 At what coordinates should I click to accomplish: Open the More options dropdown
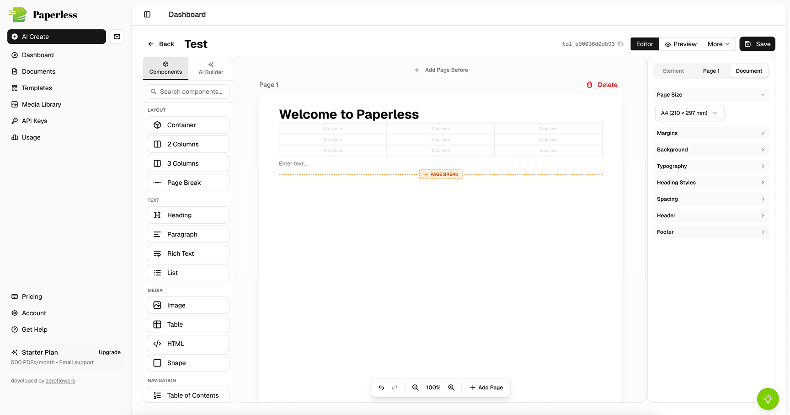tap(718, 44)
